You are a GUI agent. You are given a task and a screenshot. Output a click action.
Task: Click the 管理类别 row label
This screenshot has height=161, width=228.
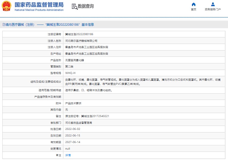56,67
